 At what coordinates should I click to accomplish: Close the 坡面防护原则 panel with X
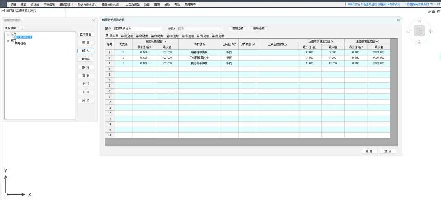click(94, 20)
